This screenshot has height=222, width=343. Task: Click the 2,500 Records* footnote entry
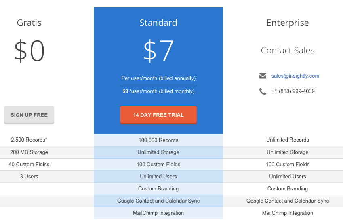[x=29, y=140]
